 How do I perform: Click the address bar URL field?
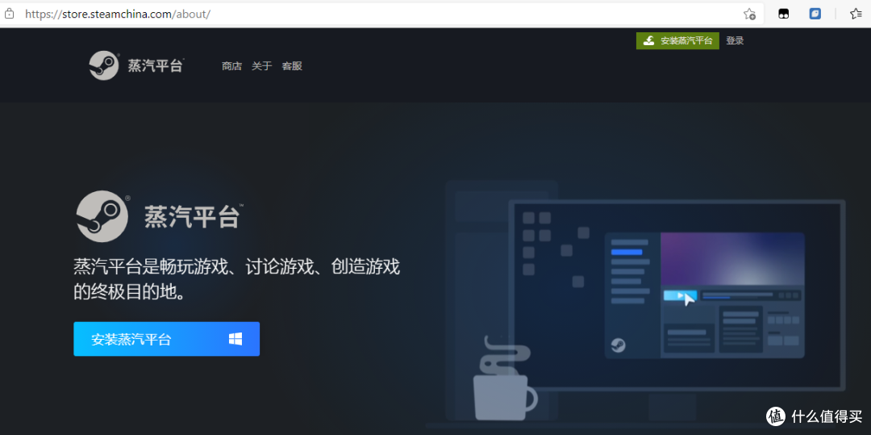(381, 14)
